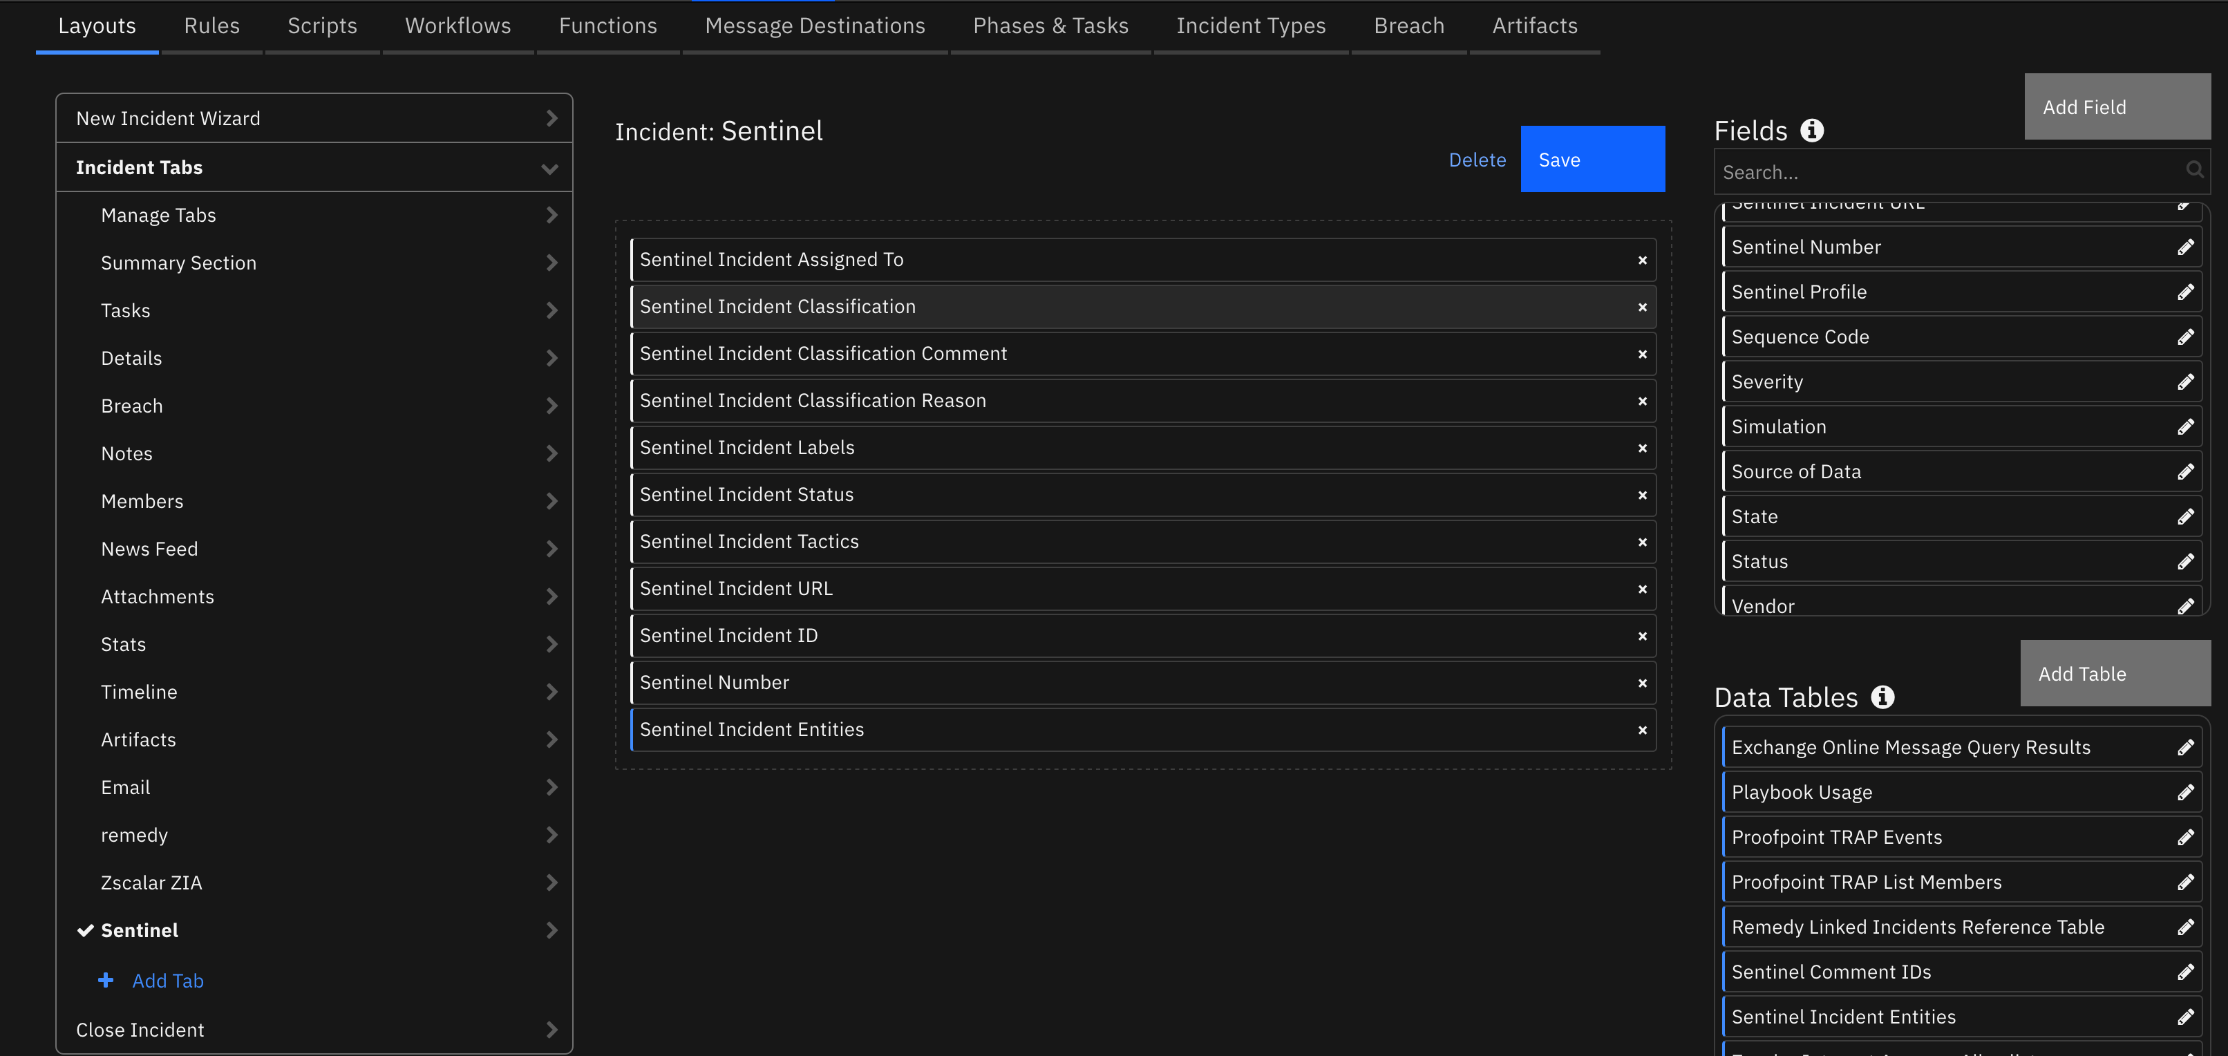Click the Save button
The image size is (2228, 1056).
coord(1592,159)
